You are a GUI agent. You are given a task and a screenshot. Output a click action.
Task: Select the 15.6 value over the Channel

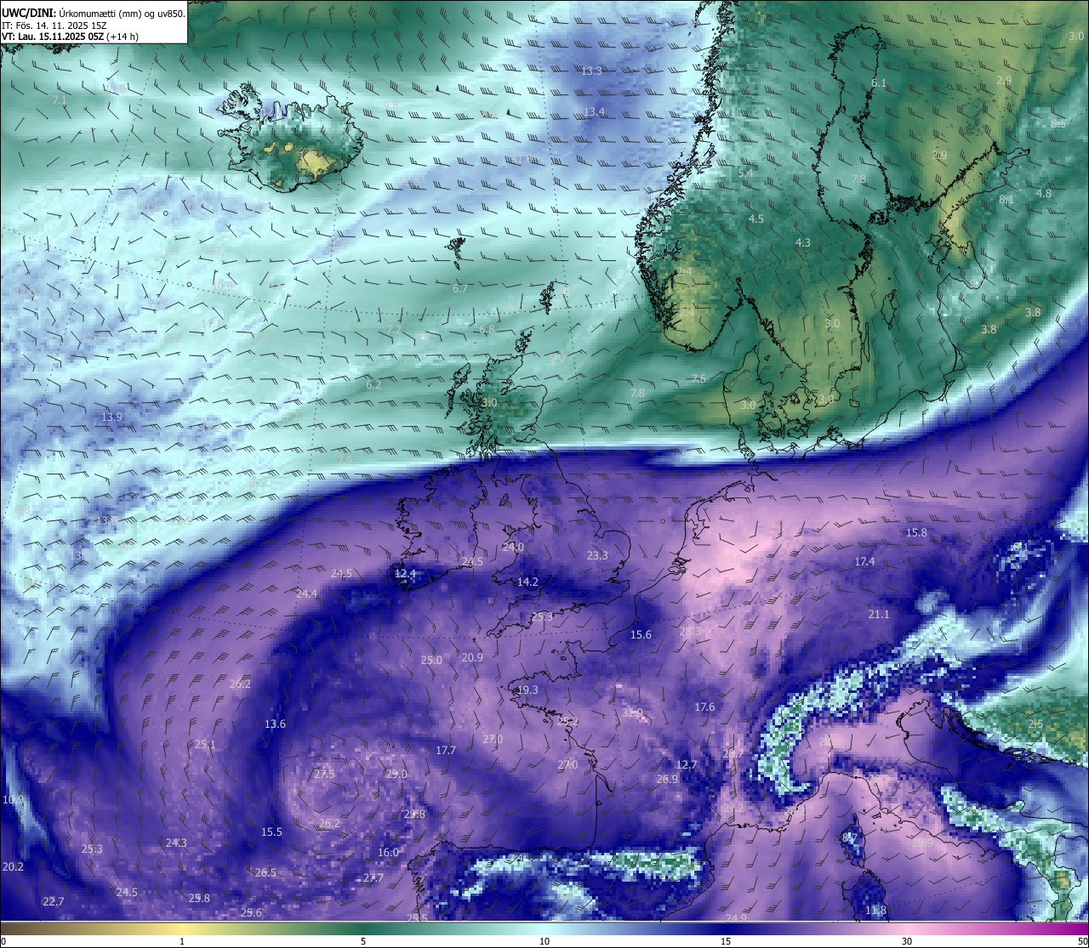click(x=641, y=635)
